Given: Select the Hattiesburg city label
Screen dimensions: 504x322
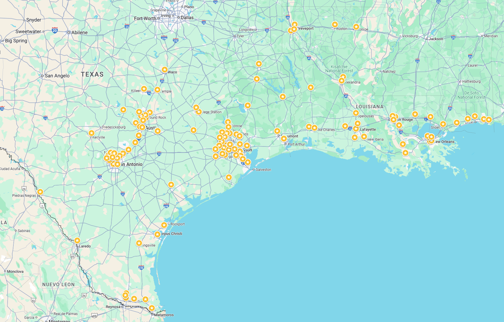Looking at the screenshot, I should pos(471,82).
